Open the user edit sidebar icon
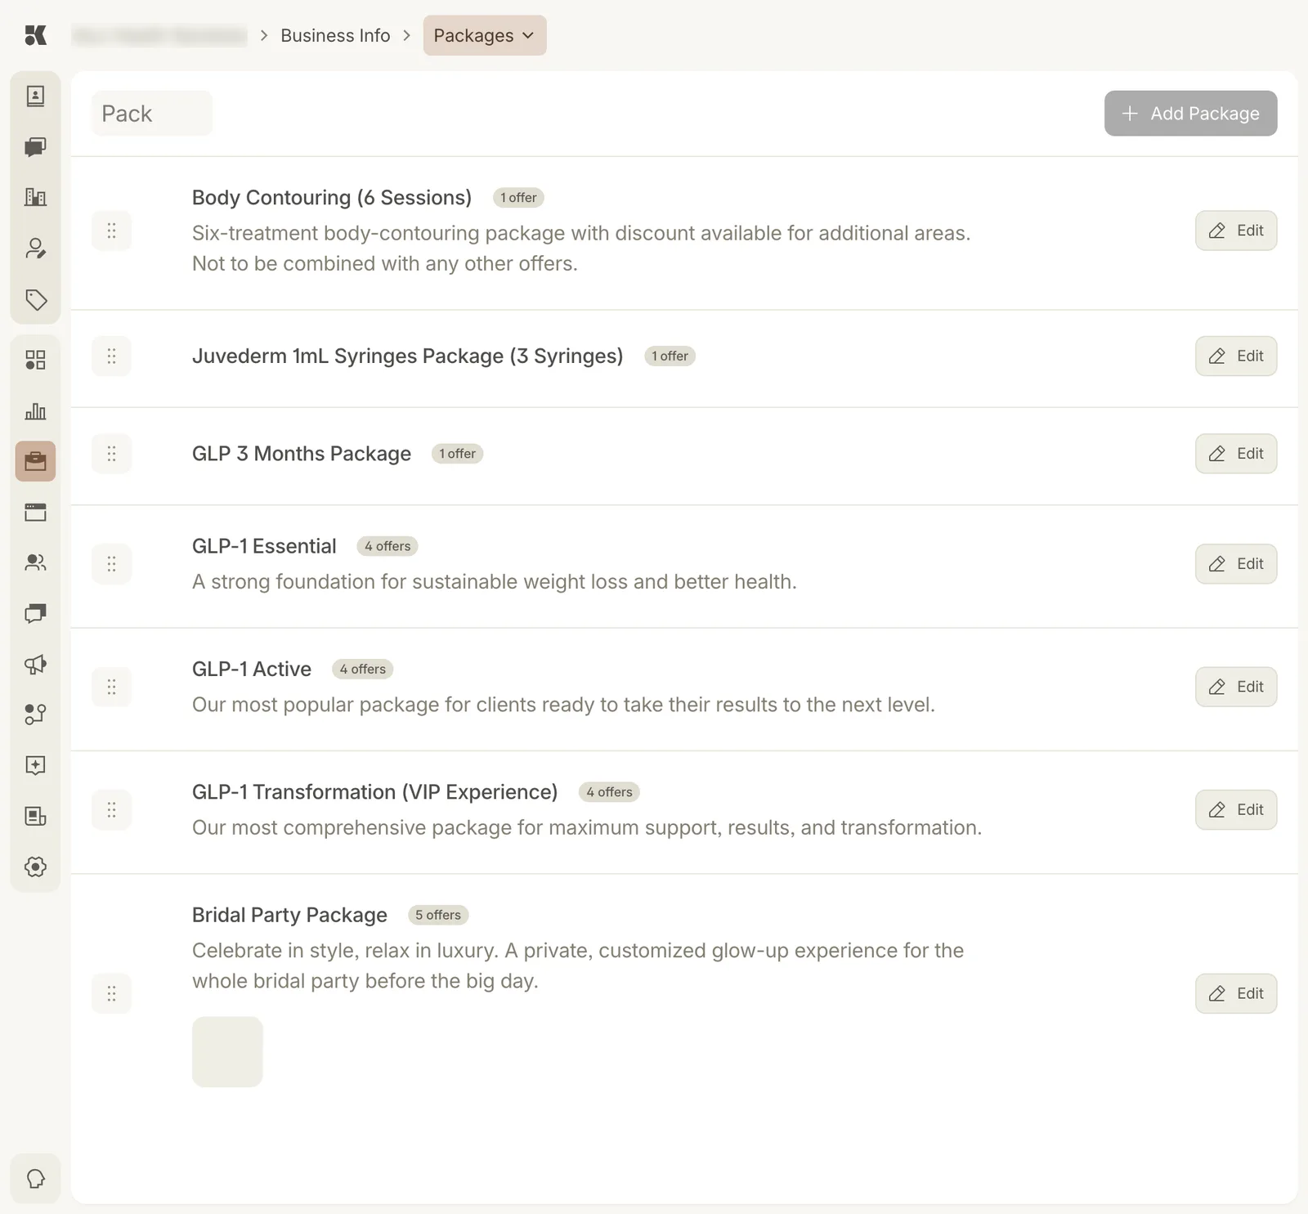Viewport: 1308px width, 1214px height. (x=35, y=249)
